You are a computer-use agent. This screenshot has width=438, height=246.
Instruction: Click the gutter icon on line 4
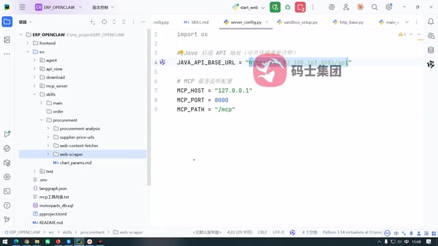pos(163,62)
